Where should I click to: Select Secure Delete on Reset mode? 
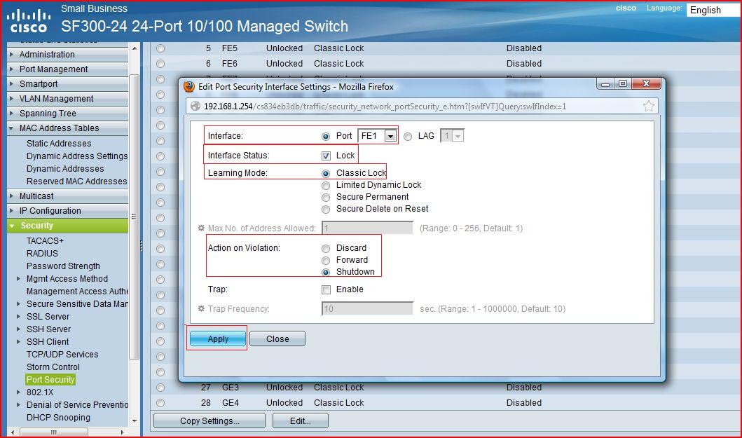(x=326, y=210)
